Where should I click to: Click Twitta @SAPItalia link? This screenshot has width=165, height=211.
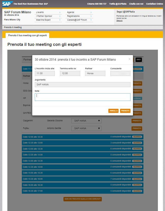(x=118, y=4)
